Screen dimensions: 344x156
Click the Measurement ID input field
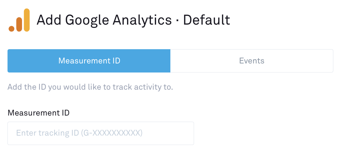[x=101, y=133]
